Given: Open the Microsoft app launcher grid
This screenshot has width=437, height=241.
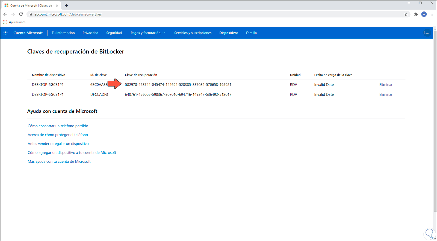Looking at the screenshot, I should (5, 33).
